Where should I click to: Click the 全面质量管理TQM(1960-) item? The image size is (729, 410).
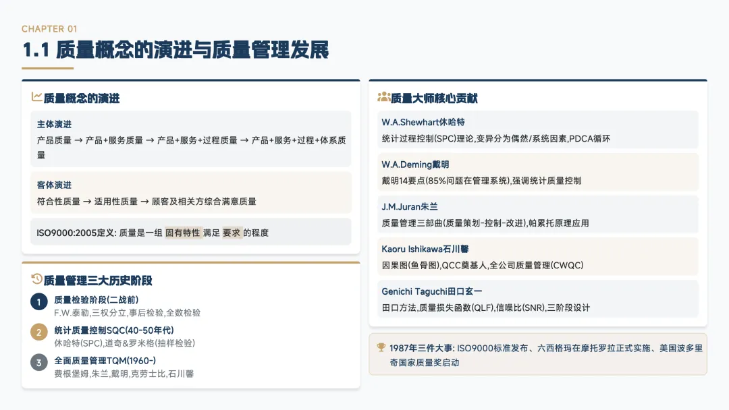coord(105,361)
